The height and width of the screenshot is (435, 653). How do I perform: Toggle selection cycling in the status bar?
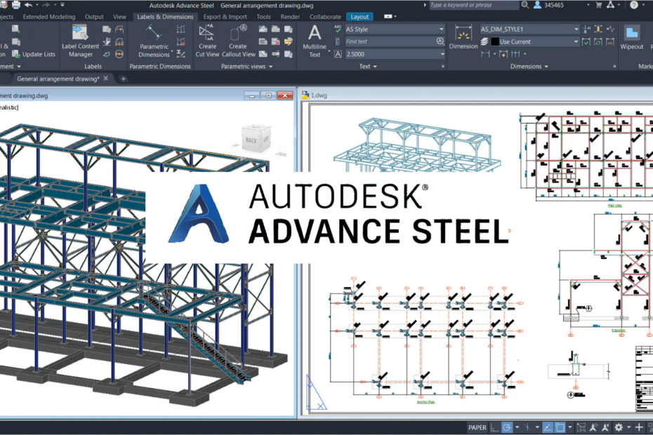pyautogui.click(x=581, y=427)
